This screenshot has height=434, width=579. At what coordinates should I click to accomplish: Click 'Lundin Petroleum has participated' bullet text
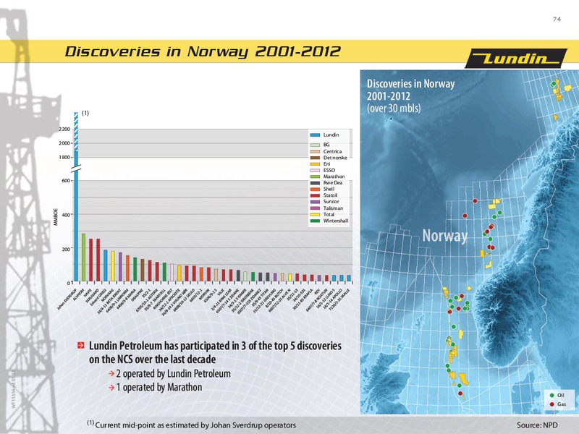point(215,352)
